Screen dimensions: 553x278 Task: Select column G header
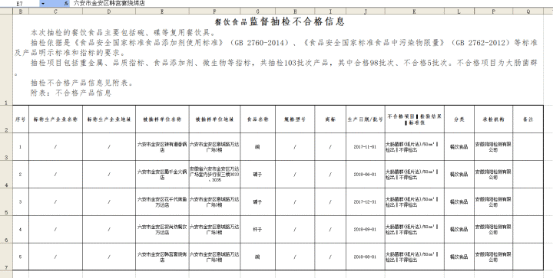pos(258,11)
